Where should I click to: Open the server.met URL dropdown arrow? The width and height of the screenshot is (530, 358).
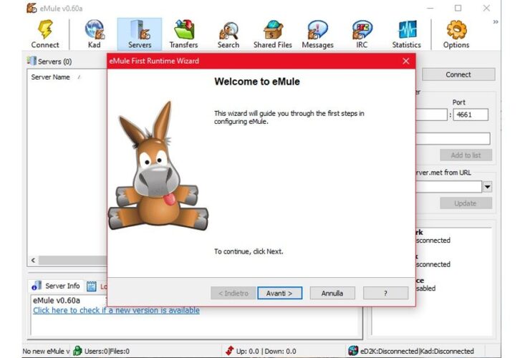[x=488, y=187]
